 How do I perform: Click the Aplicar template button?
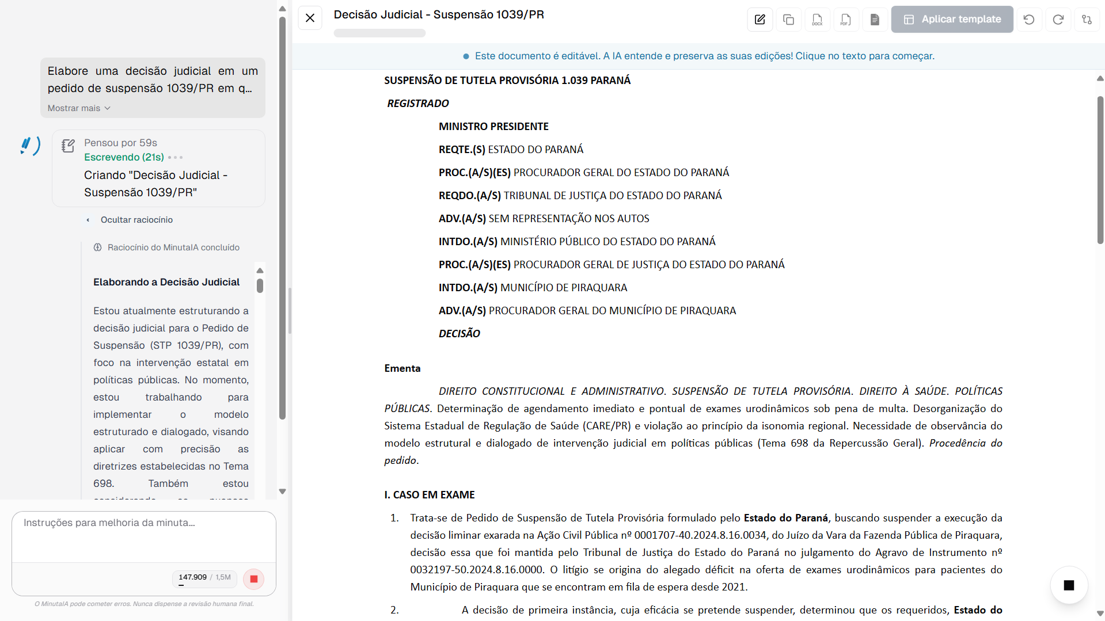[x=952, y=20]
